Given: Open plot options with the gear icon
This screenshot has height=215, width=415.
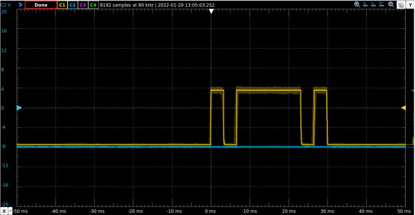Looking at the screenshot, I should click(x=401, y=5).
